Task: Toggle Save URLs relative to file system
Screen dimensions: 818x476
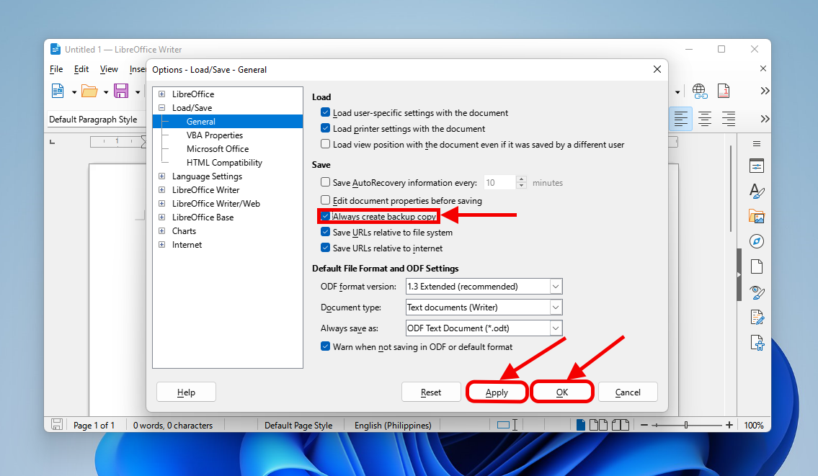Action: 326,231
